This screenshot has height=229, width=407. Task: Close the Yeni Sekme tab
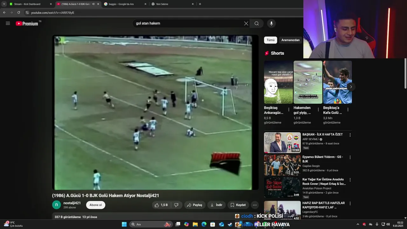click(193, 4)
